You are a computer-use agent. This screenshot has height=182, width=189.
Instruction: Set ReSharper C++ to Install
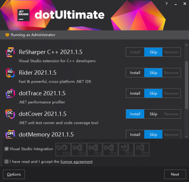(x=135, y=52)
